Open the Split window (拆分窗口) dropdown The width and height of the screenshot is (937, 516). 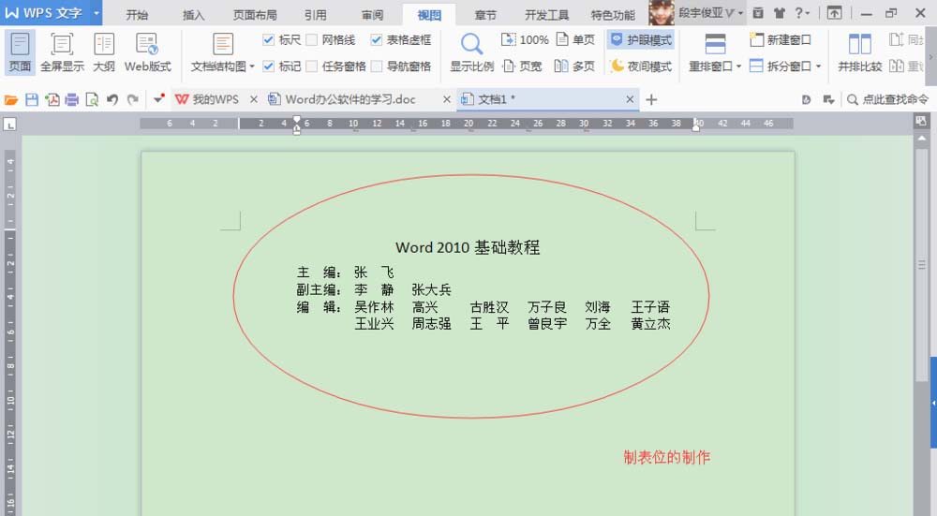point(818,66)
